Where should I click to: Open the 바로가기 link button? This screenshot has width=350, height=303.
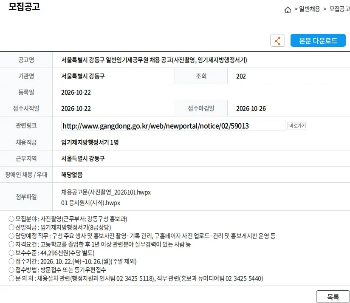point(297,126)
